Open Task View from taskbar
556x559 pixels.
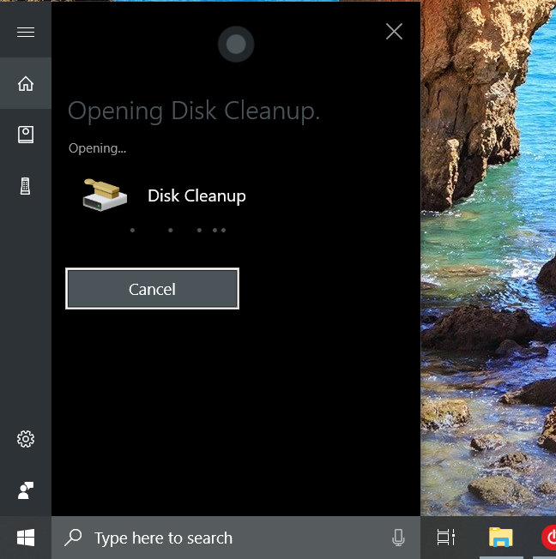(446, 538)
